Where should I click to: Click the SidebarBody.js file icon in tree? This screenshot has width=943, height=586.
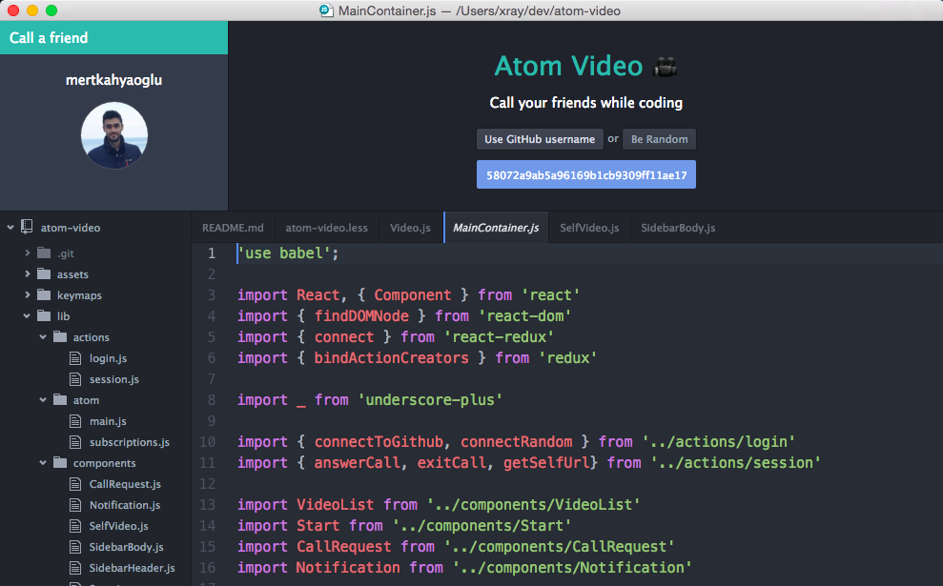tap(75, 547)
